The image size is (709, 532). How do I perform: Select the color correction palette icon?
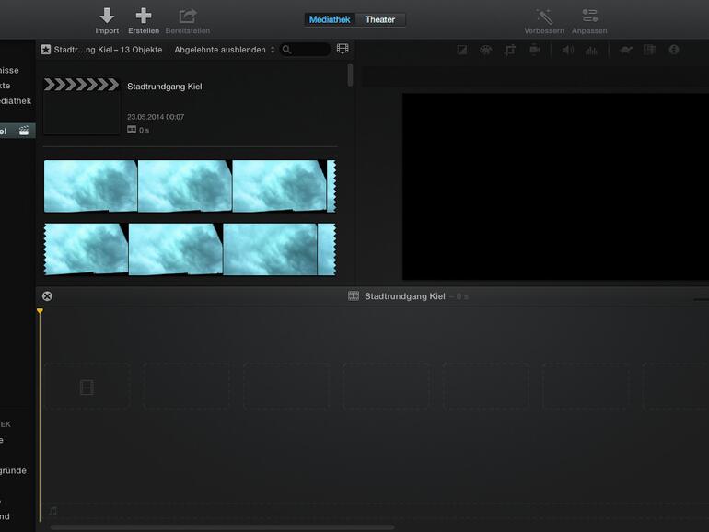point(485,50)
